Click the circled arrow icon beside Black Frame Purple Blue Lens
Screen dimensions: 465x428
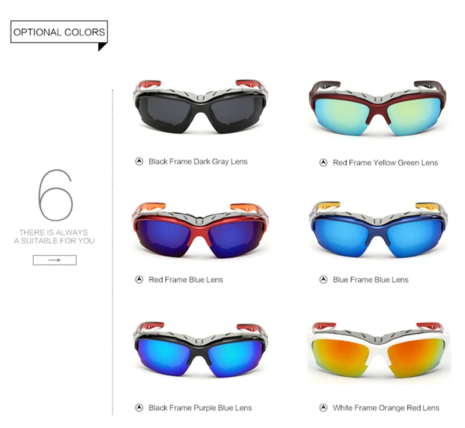(x=139, y=408)
